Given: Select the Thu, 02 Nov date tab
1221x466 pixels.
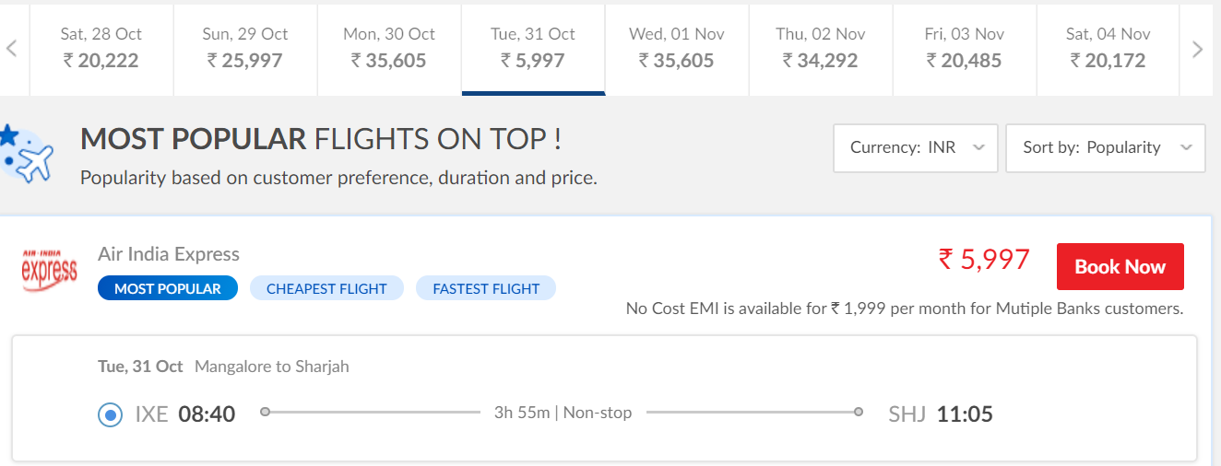Looking at the screenshot, I should [821, 48].
